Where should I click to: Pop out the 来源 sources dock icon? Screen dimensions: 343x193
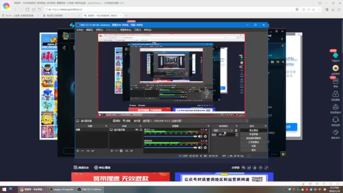(141, 126)
